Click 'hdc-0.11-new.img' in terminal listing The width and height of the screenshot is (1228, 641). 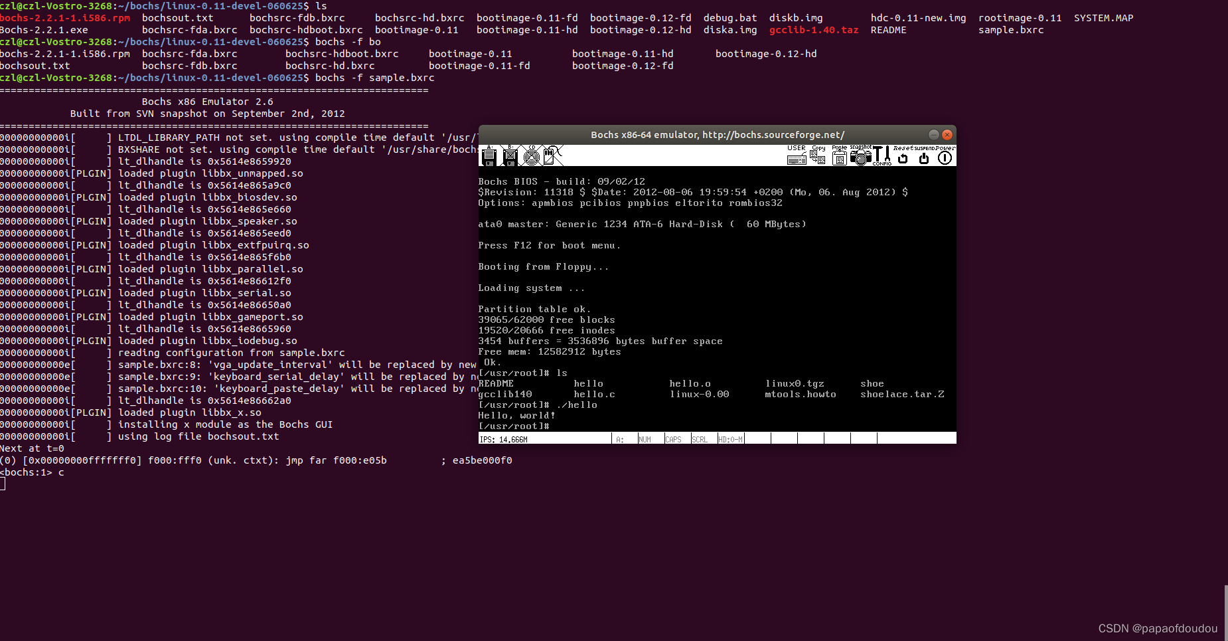[x=919, y=18]
